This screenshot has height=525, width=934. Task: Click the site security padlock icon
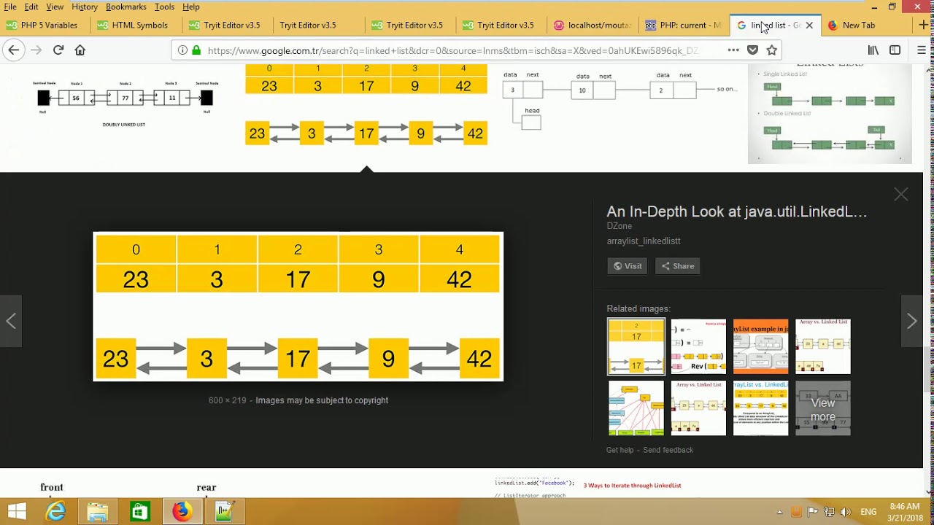click(x=196, y=50)
